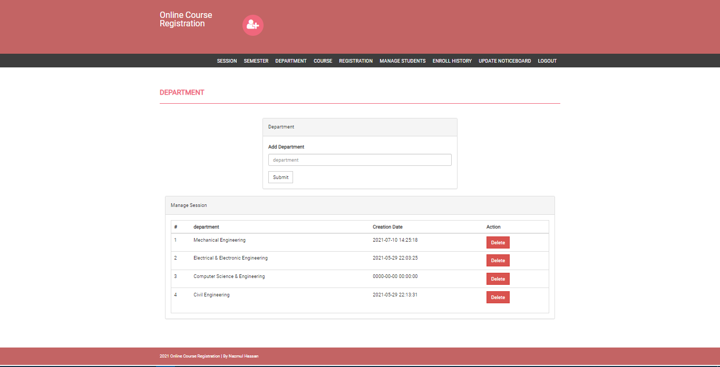The height and width of the screenshot is (367, 720).
Task: Click the add-user logo icon in header
Action: (x=253, y=25)
